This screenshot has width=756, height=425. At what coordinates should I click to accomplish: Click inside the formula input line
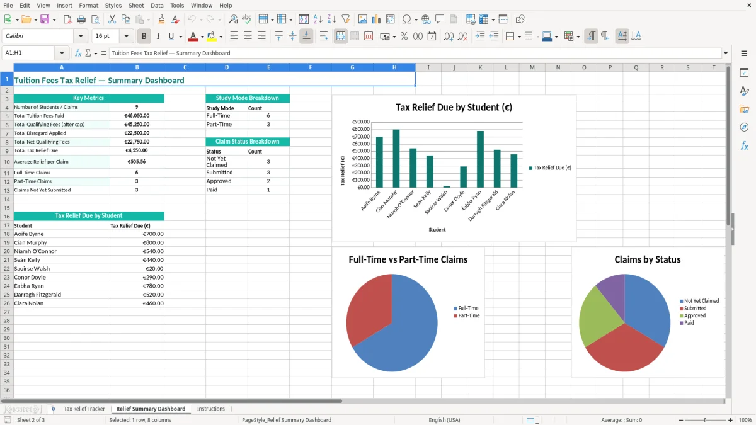pos(415,53)
